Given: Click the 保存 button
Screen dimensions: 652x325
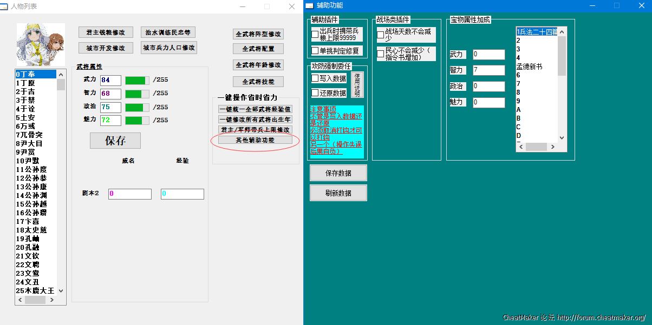Looking at the screenshot, I should click(x=115, y=141).
